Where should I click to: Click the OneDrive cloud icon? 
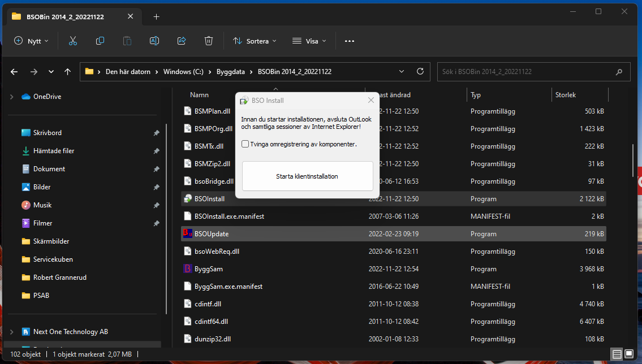coord(26,97)
